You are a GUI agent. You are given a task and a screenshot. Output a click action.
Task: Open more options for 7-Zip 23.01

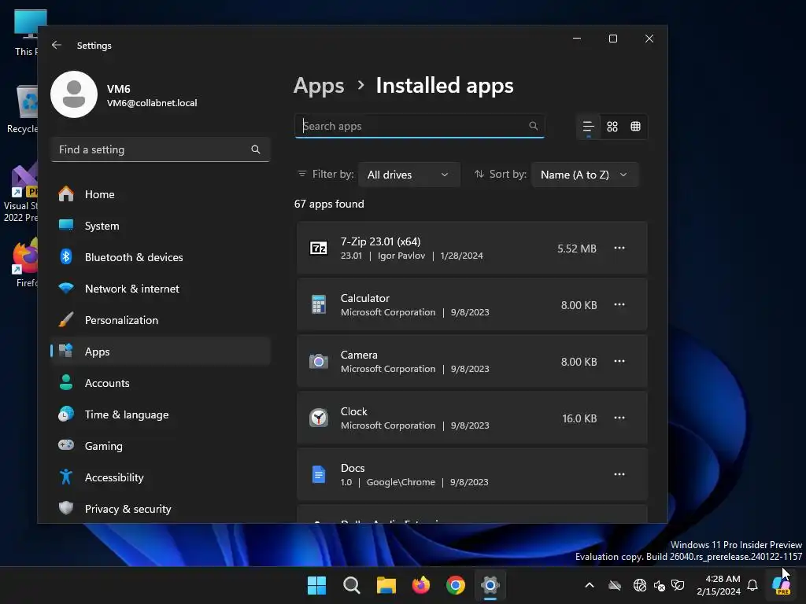pos(619,248)
